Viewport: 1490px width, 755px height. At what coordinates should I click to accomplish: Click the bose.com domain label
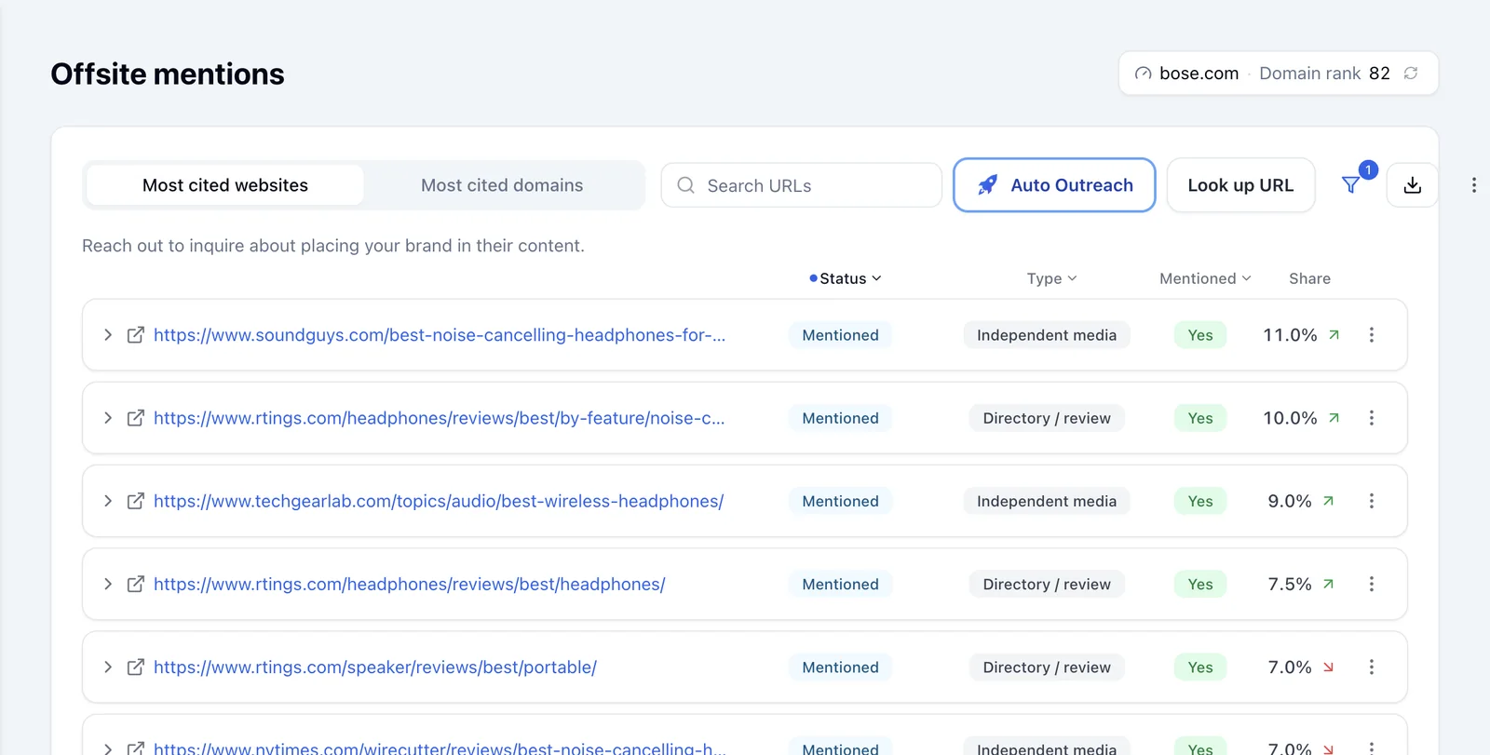point(1199,74)
